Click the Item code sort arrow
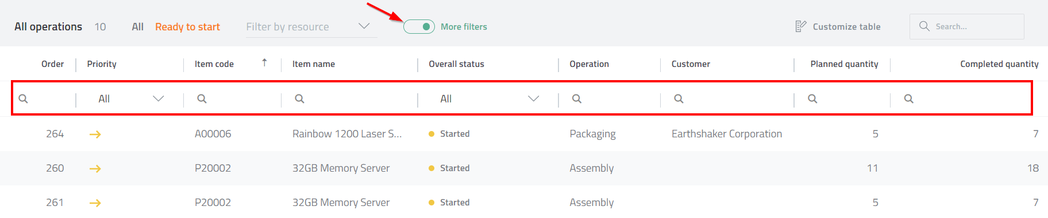The width and height of the screenshot is (1048, 218). (264, 62)
